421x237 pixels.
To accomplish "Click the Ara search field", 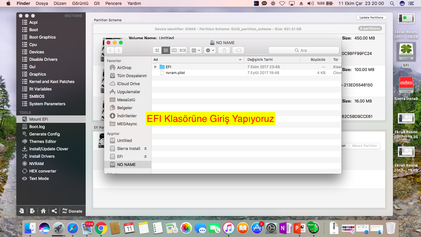I will coord(304,50).
